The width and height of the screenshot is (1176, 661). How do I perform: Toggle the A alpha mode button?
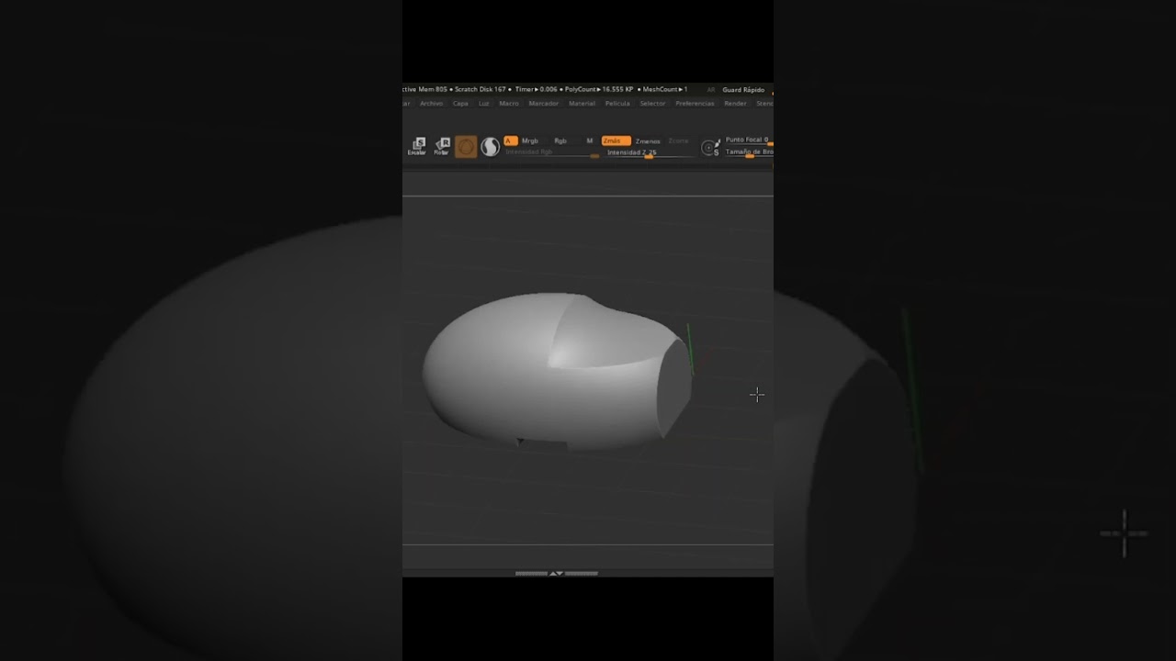tap(511, 140)
